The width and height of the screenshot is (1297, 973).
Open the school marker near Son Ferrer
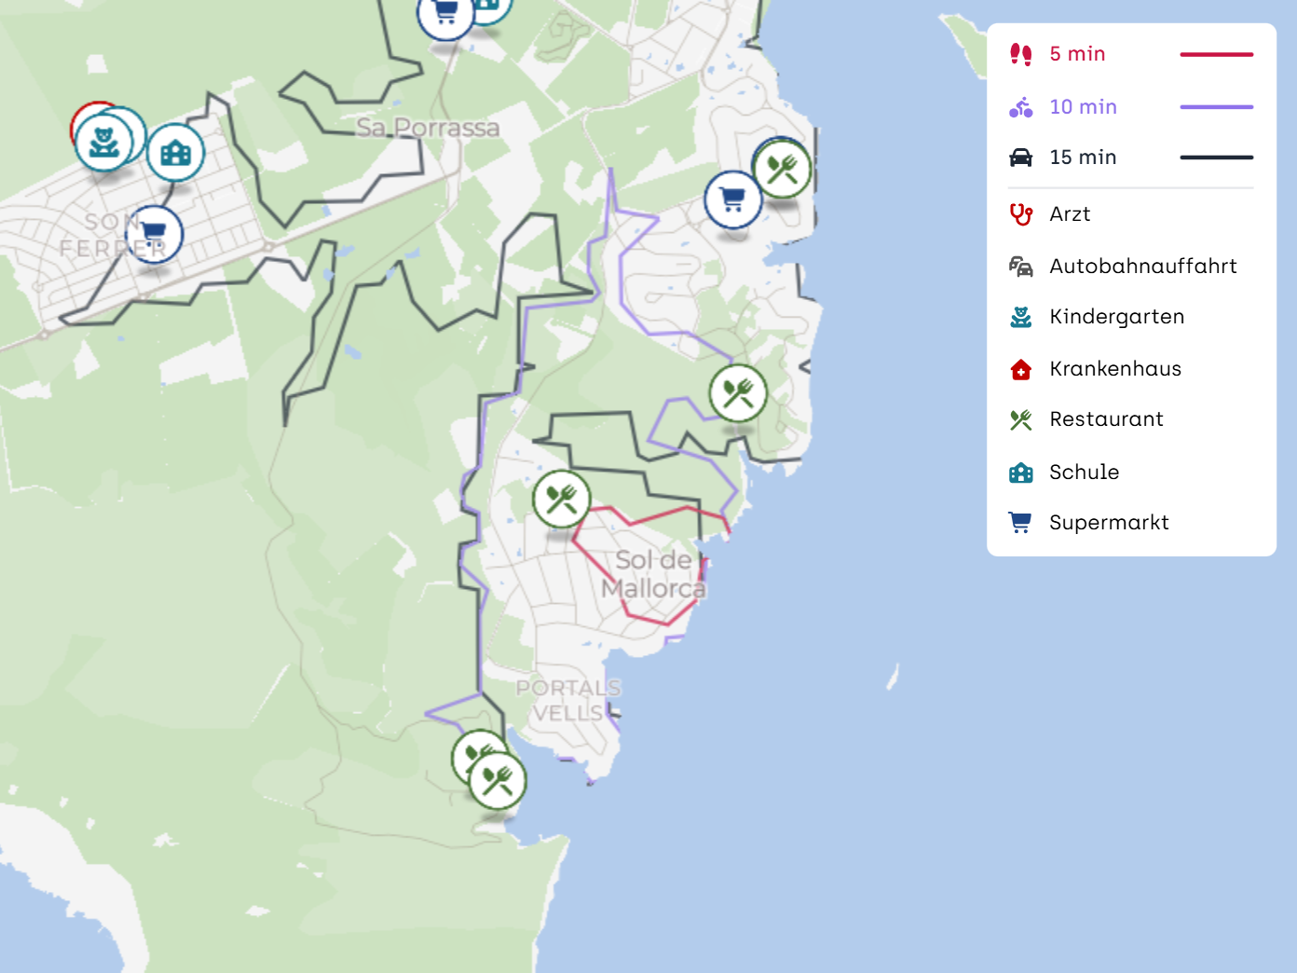coord(175,153)
